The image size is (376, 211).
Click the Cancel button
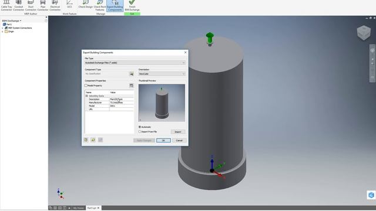pos(179,141)
